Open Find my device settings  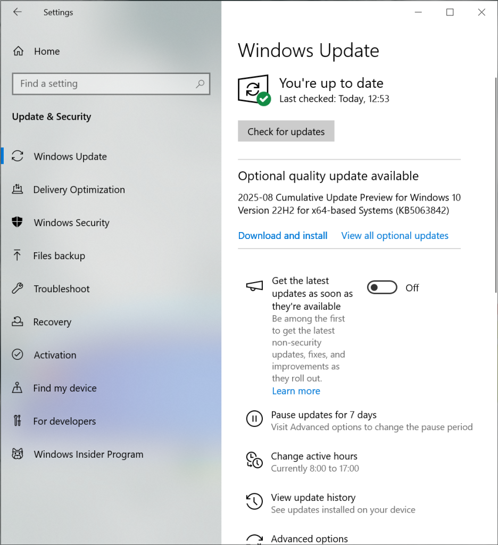111,388
